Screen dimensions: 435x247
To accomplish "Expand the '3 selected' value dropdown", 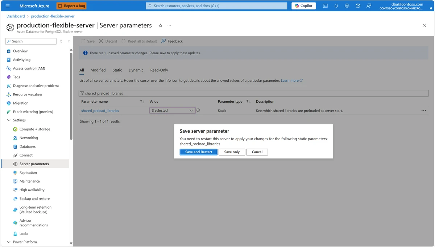I will point(173,111).
